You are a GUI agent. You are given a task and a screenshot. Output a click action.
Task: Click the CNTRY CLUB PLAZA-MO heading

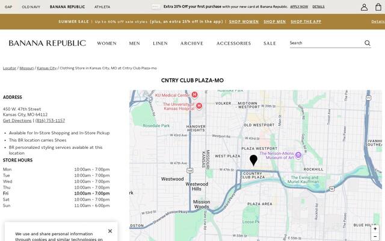[x=192, y=80]
